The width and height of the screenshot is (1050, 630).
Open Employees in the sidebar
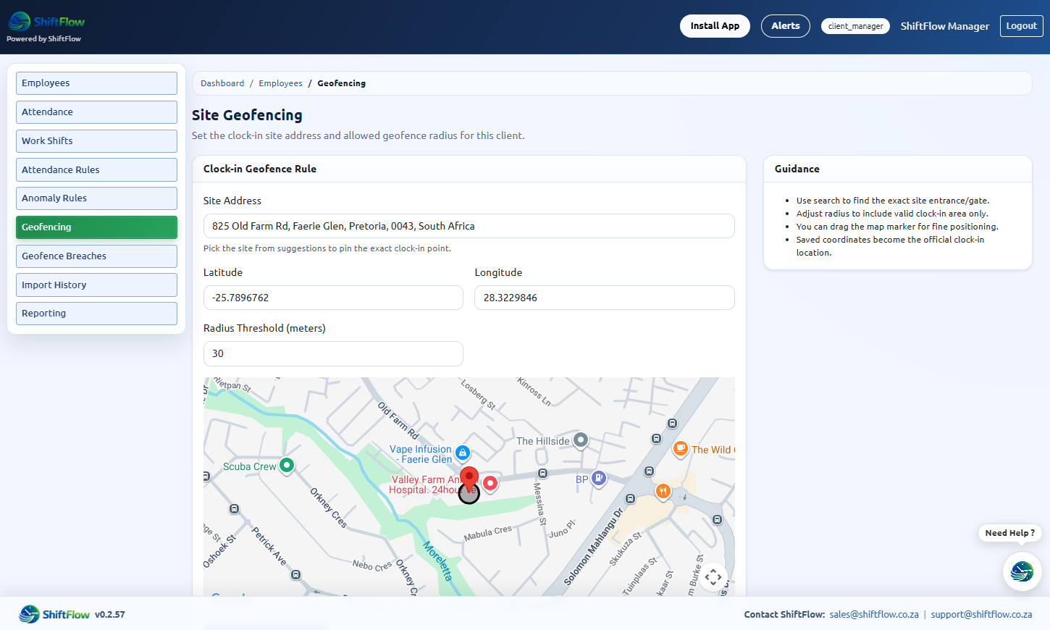[x=96, y=83]
